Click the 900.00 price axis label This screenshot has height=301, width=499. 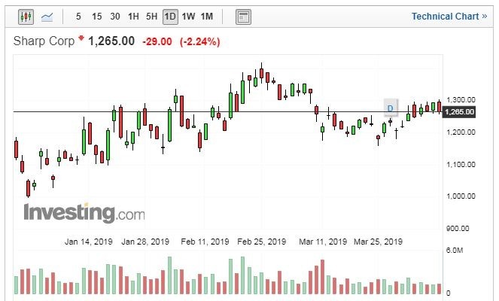[458, 229]
